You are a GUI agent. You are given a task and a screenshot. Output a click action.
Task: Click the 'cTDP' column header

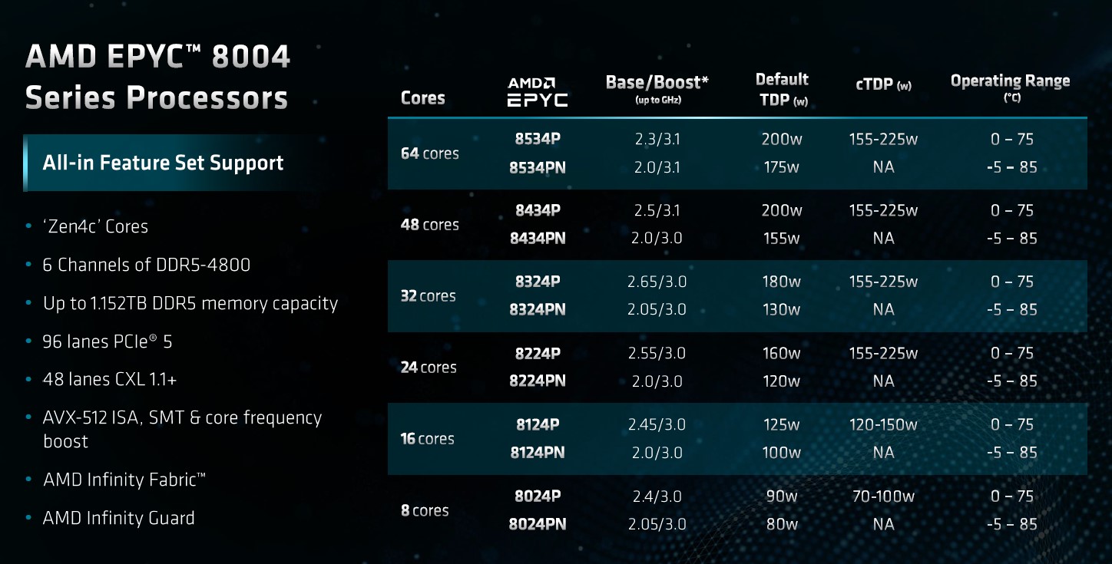click(x=883, y=84)
